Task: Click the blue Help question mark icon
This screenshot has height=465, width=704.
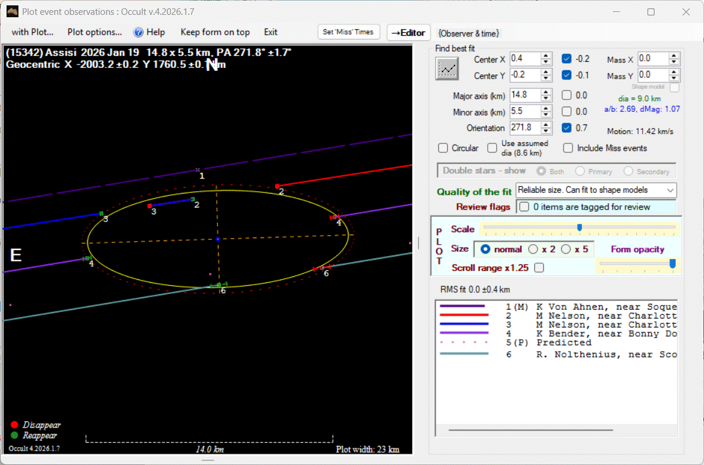Action: [x=138, y=32]
